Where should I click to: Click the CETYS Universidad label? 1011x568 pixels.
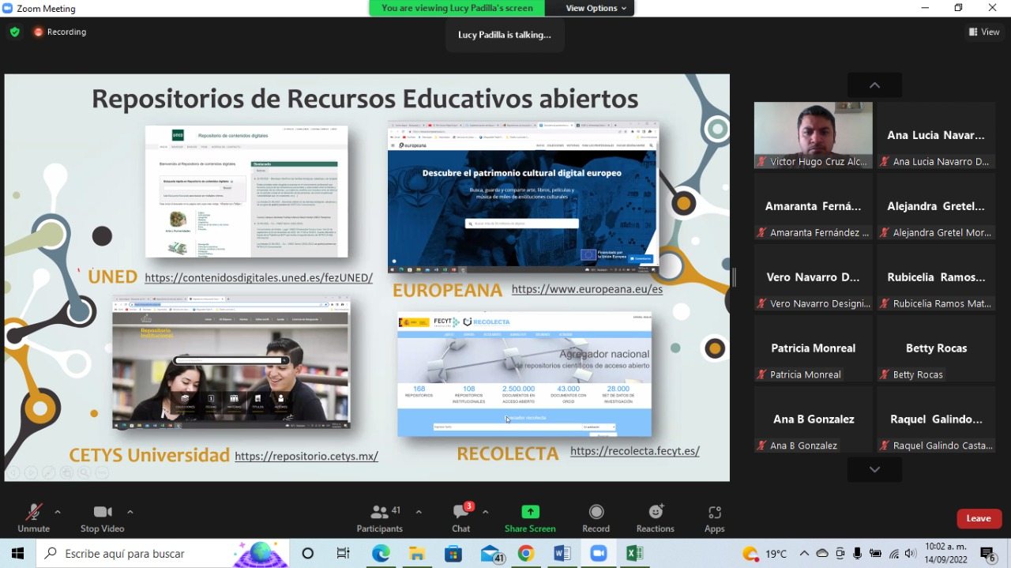[149, 456]
